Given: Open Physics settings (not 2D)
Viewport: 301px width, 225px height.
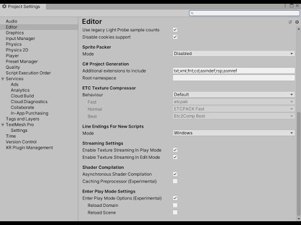Looking at the screenshot, I should [14, 44].
